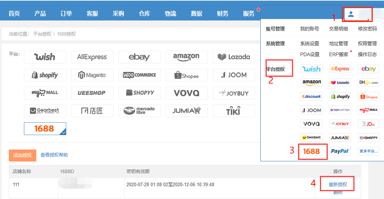Select the Shopee platform tile in main list
This screenshot has height=199, width=384.
coord(187,75)
